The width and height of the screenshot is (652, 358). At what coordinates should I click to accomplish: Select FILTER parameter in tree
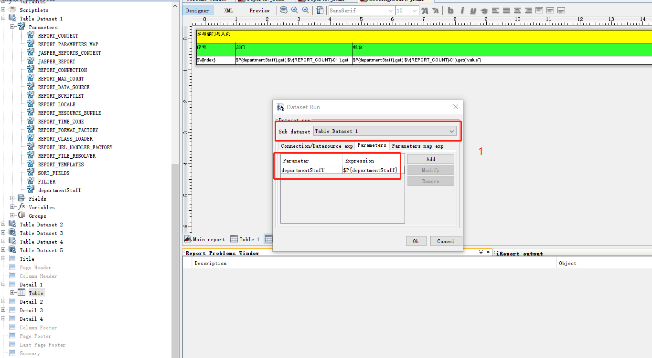pyautogui.click(x=47, y=182)
